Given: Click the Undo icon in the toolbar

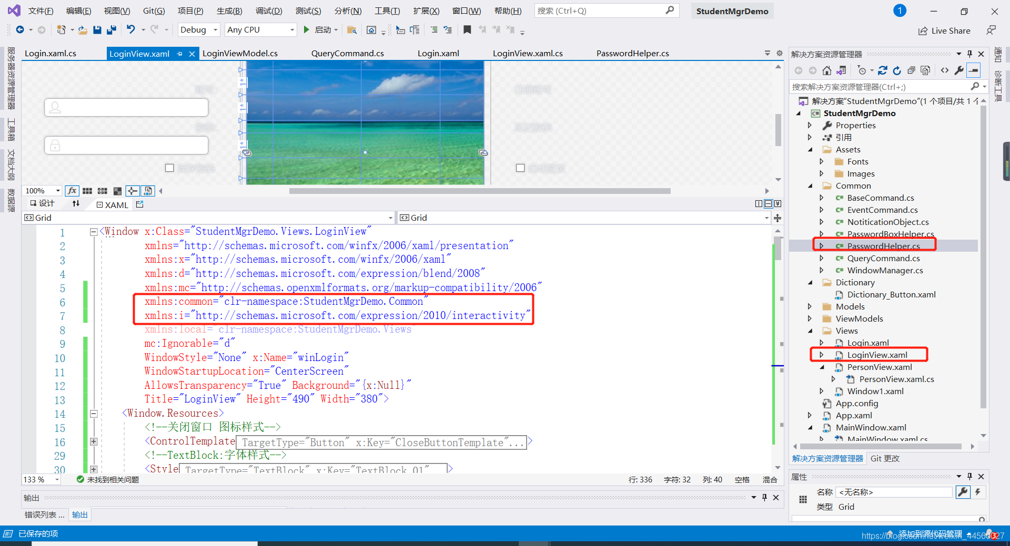Looking at the screenshot, I should point(131,30).
